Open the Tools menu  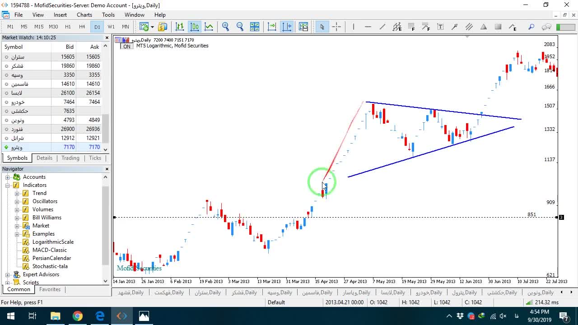click(108, 15)
